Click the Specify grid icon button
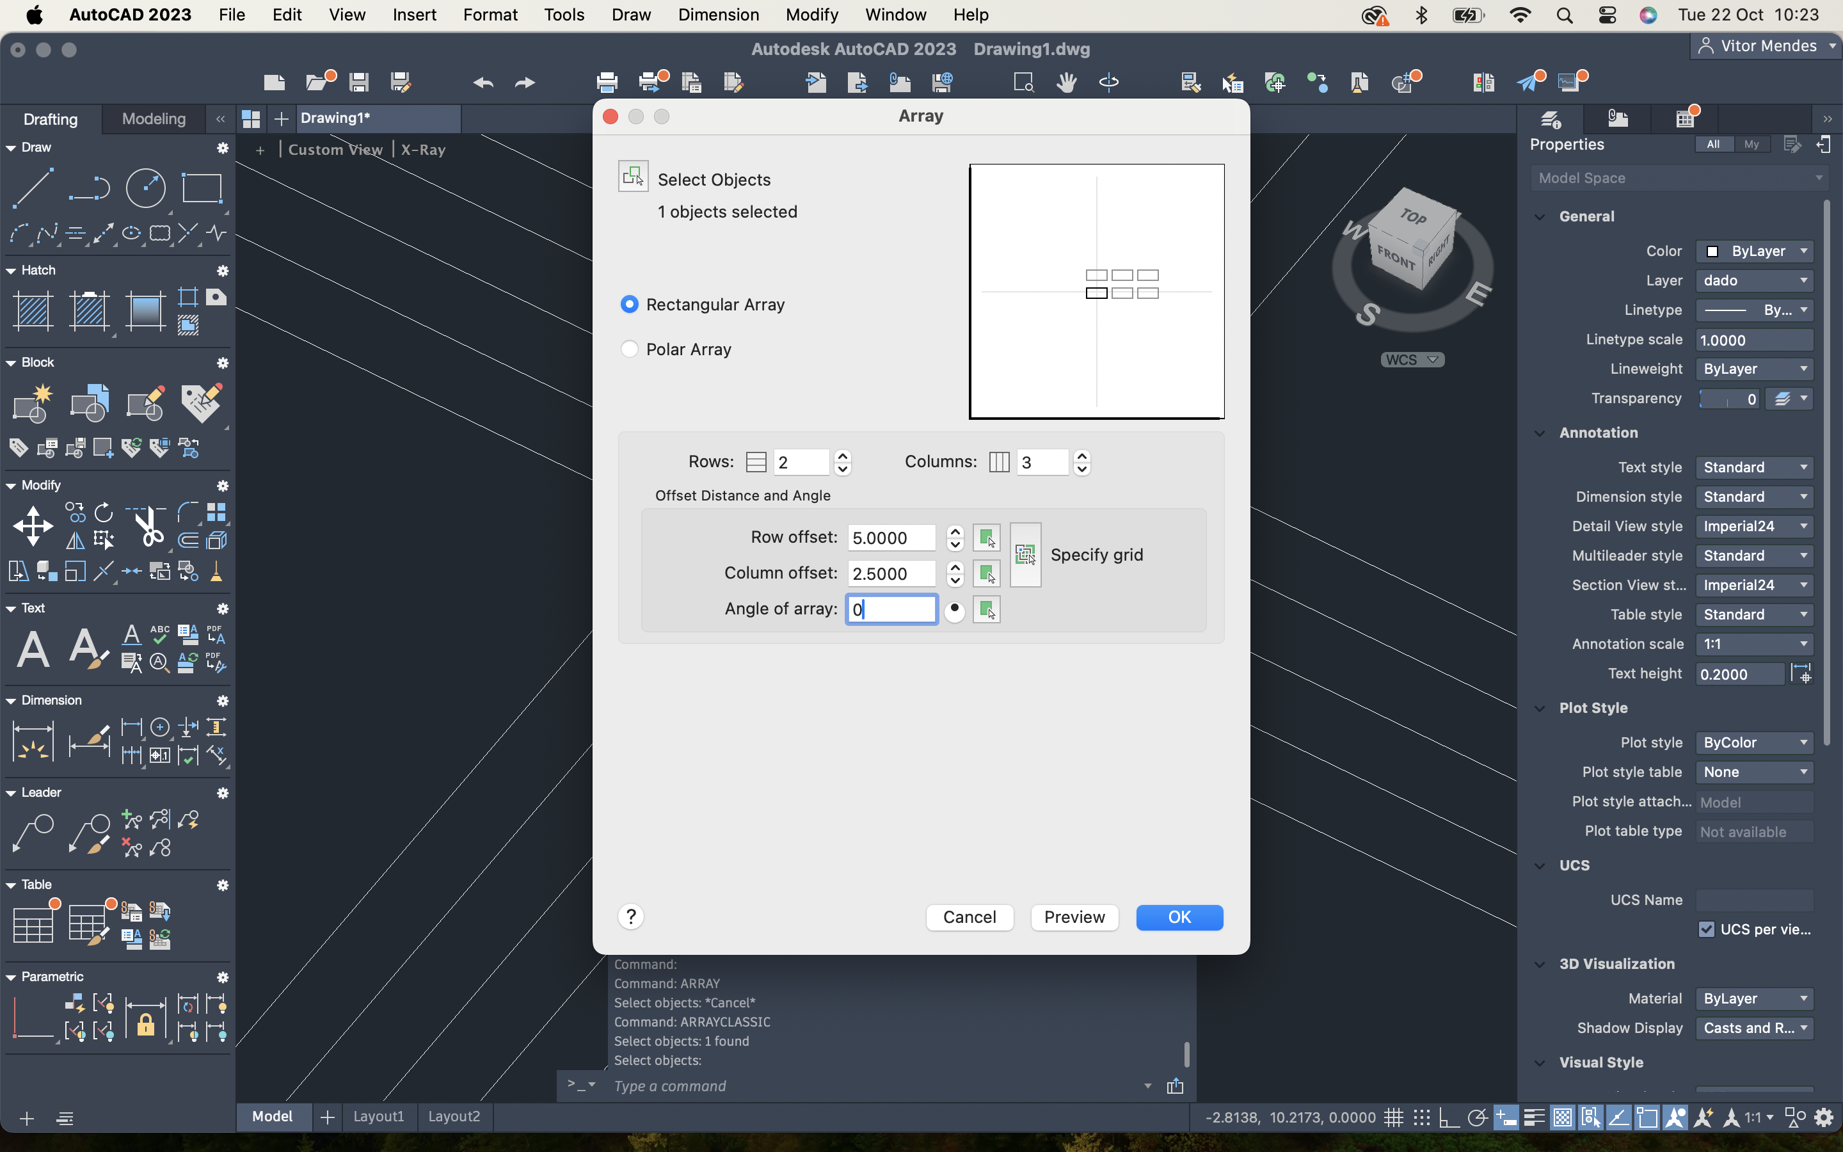 point(1025,555)
